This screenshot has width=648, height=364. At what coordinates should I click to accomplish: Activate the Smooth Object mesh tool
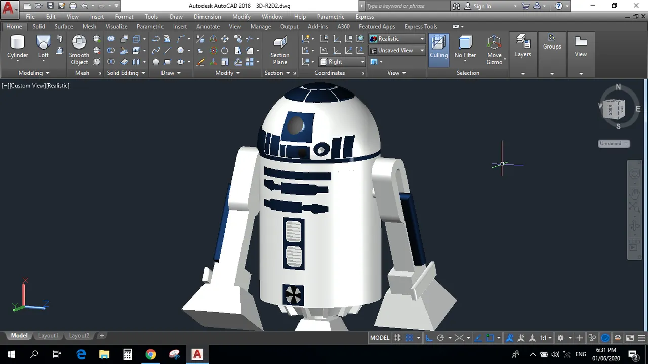point(79,50)
